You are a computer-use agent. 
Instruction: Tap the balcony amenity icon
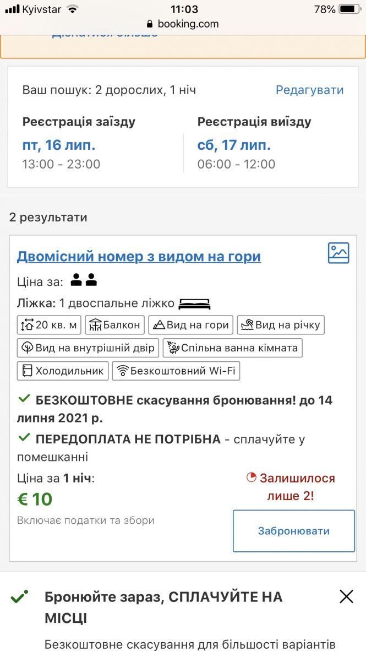[96, 325]
